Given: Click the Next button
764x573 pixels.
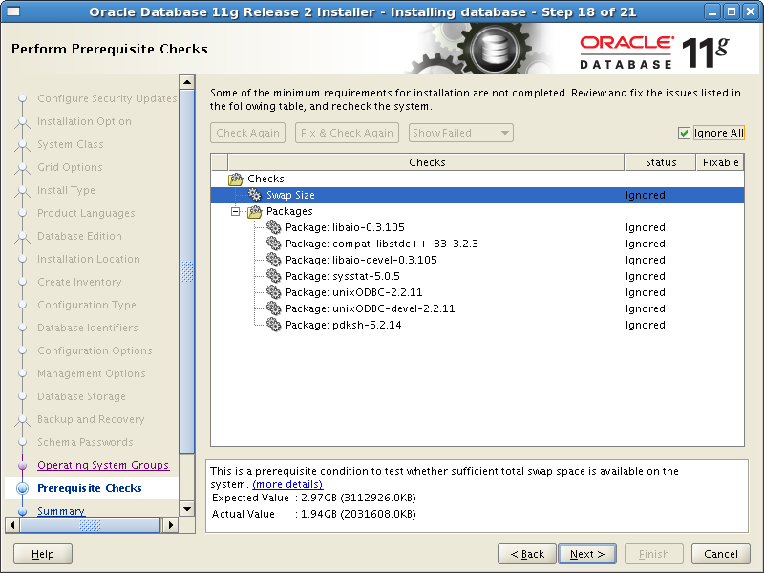Looking at the screenshot, I should point(587,554).
